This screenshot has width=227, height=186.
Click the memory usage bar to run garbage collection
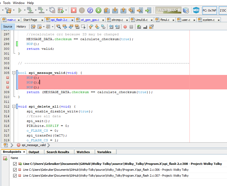[x=168, y=10]
